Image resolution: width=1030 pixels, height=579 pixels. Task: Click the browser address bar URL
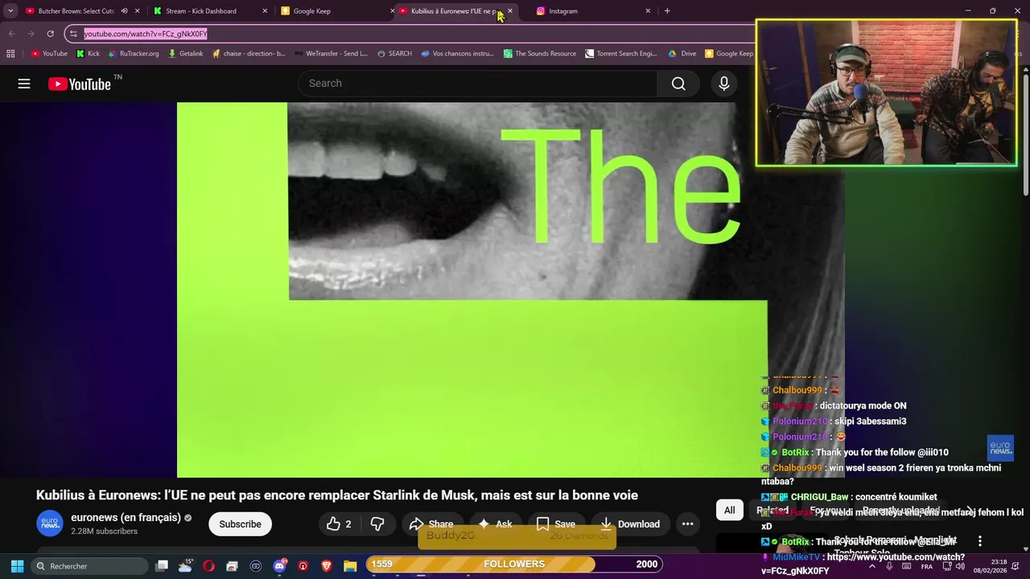(x=146, y=34)
